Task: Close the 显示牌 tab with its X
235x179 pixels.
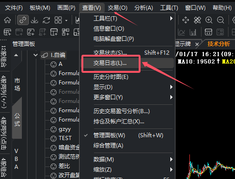Action: click(197, 45)
